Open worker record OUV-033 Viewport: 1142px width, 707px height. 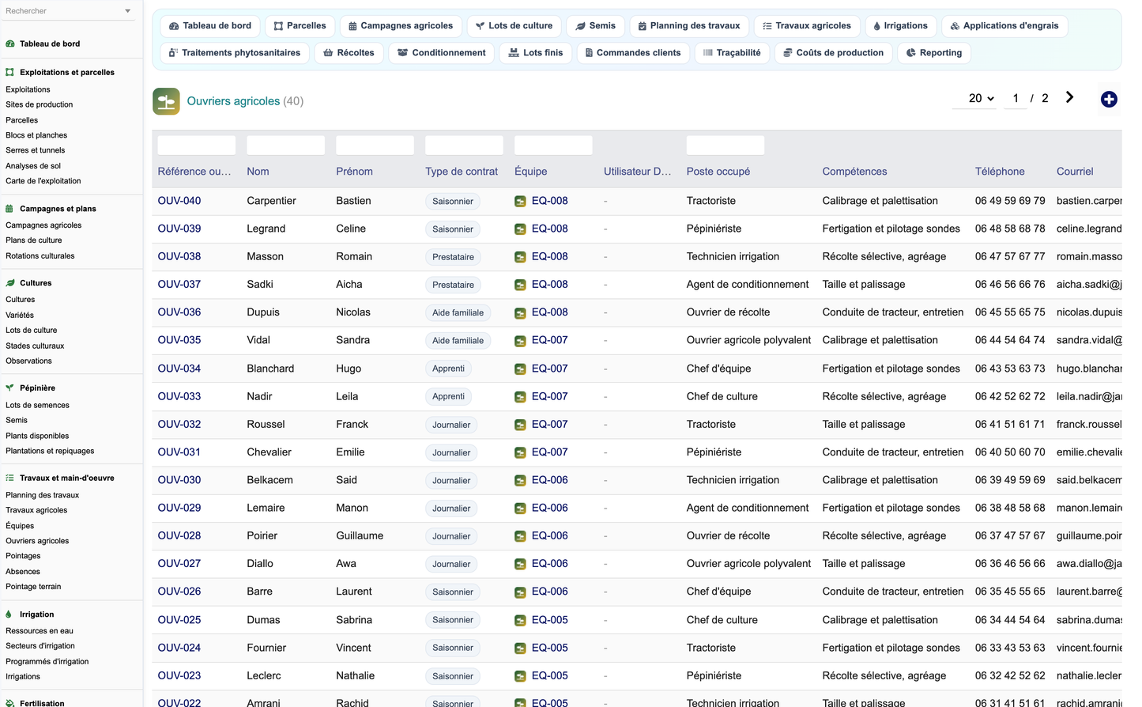[179, 396]
